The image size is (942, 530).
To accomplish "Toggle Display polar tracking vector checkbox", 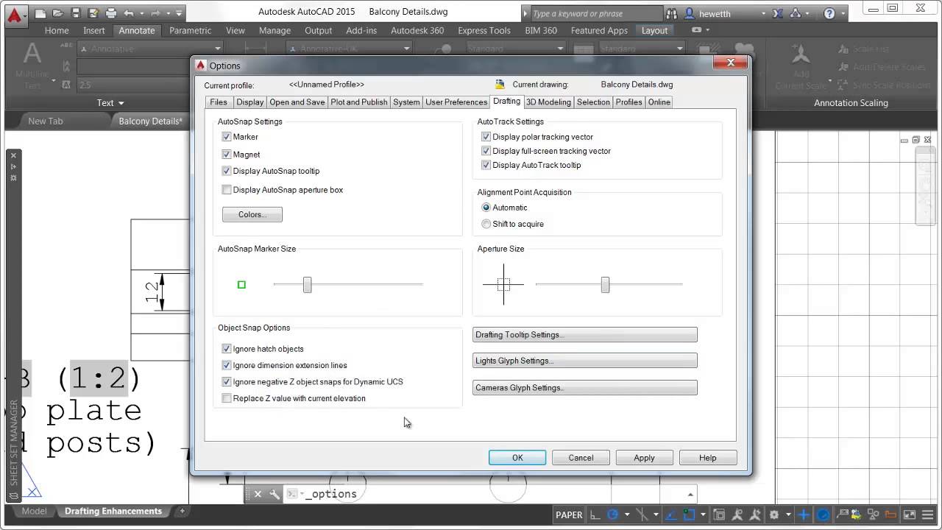I will [x=486, y=137].
